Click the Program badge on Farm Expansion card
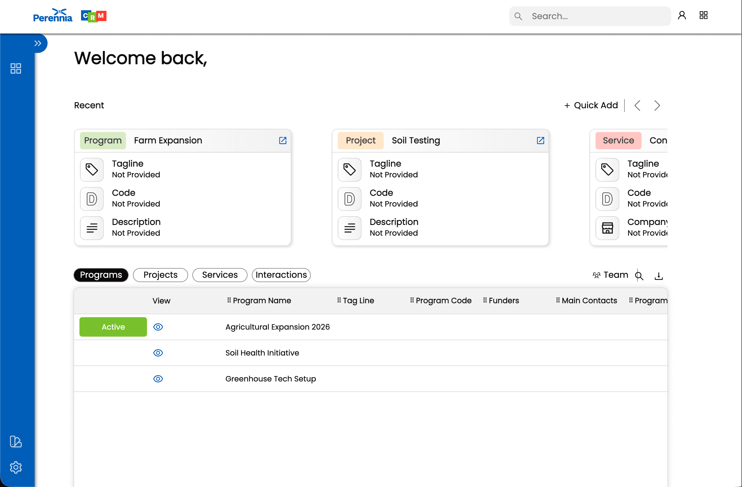This screenshot has height=487, width=742. point(103,140)
